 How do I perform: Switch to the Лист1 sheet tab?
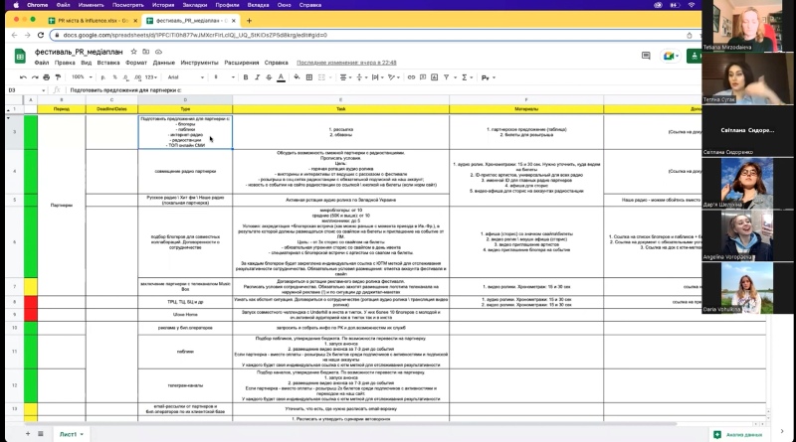click(70, 434)
